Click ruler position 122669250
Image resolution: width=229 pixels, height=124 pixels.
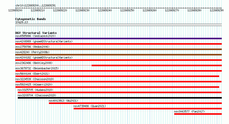(127, 10)
